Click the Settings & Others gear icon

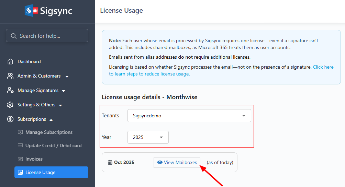coord(10,105)
